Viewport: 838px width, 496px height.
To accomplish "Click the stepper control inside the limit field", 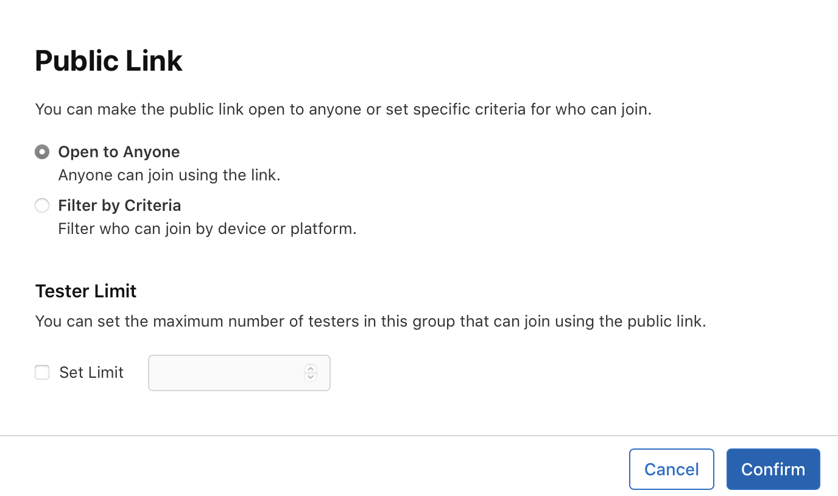I will click(x=310, y=372).
